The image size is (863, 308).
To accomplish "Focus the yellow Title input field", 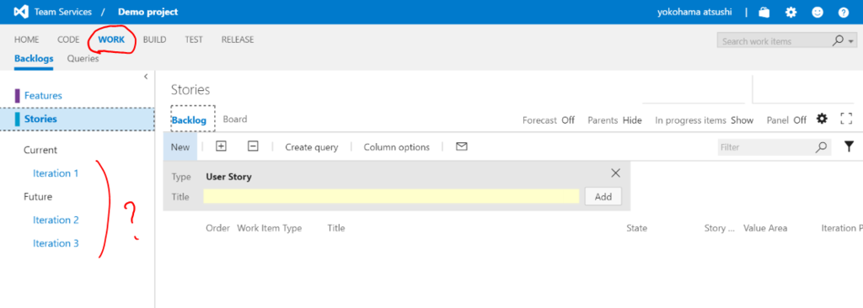I will [391, 196].
